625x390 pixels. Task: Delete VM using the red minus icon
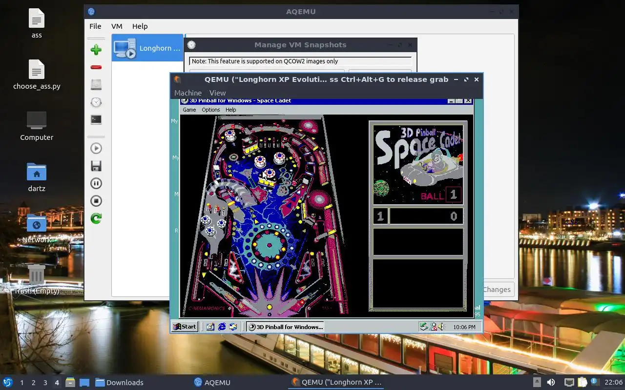(x=96, y=67)
